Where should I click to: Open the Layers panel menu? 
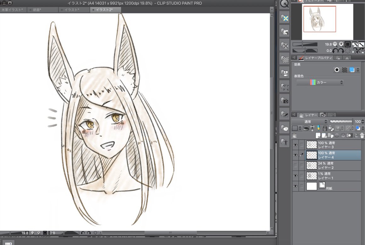click(x=294, y=115)
